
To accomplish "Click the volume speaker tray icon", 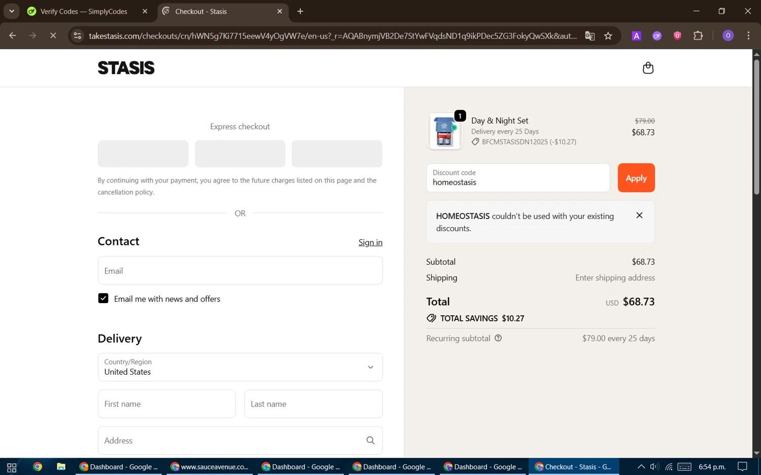I will (654, 467).
